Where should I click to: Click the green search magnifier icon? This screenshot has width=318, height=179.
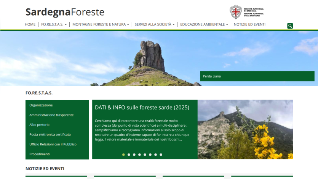(290, 26)
